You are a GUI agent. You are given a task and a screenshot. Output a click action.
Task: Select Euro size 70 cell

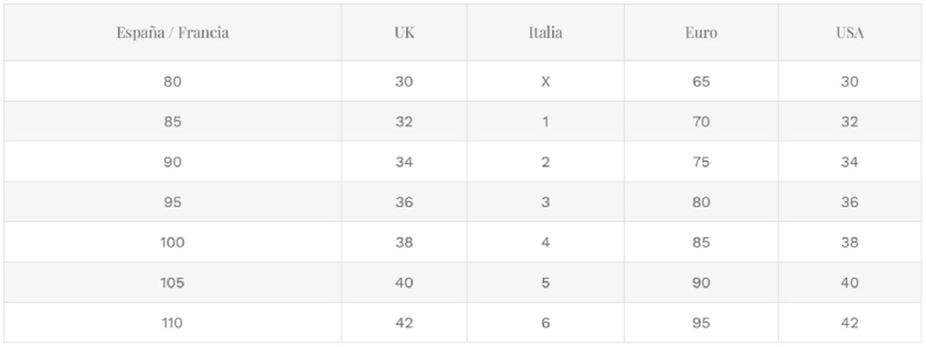(x=701, y=122)
